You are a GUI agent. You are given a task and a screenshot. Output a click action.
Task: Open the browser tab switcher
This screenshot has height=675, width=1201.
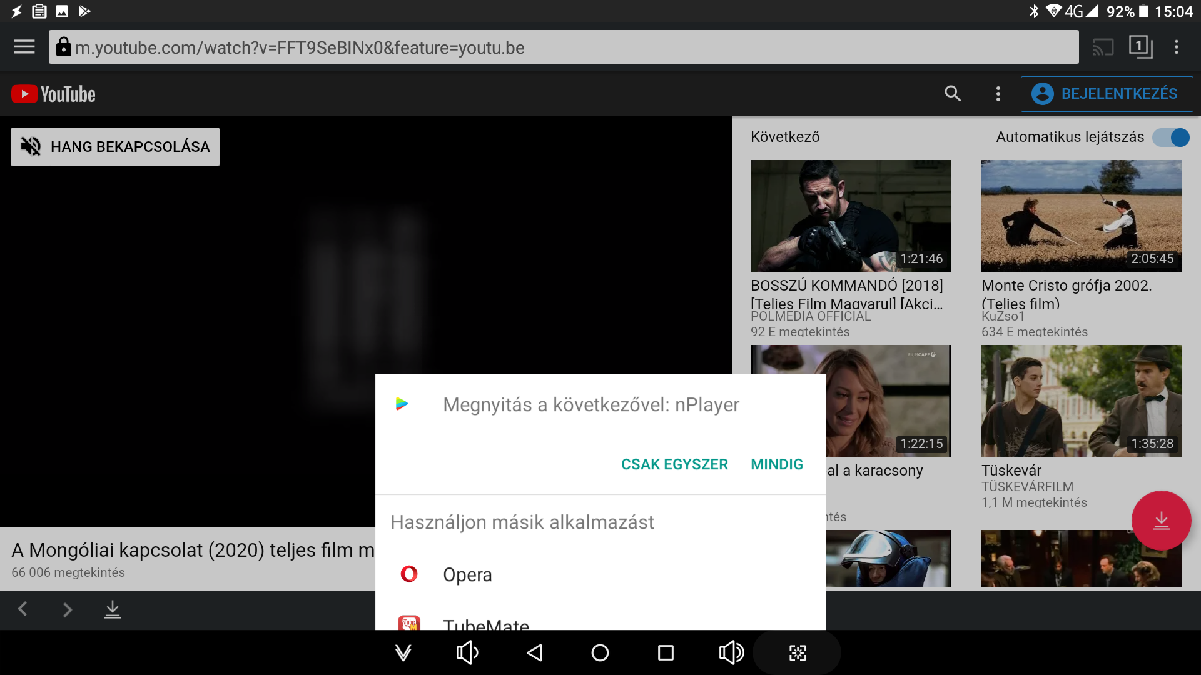click(1140, 47)
